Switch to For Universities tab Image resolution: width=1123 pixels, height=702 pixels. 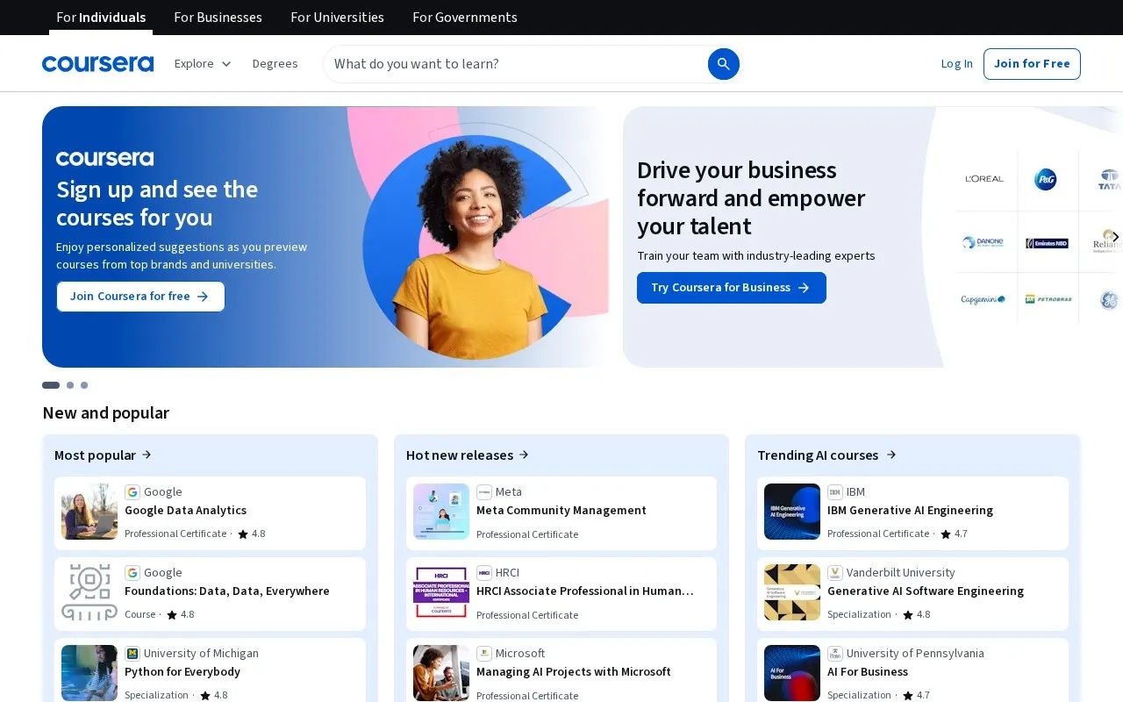337,18
